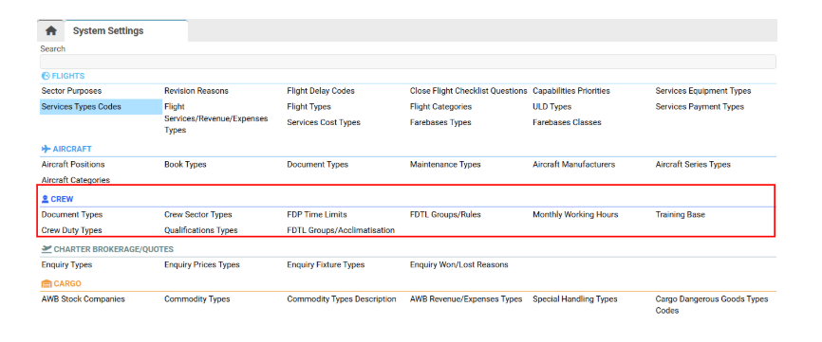Click the CREW section person icon
This screenshot has height=342, width=822.
point(45,199)
